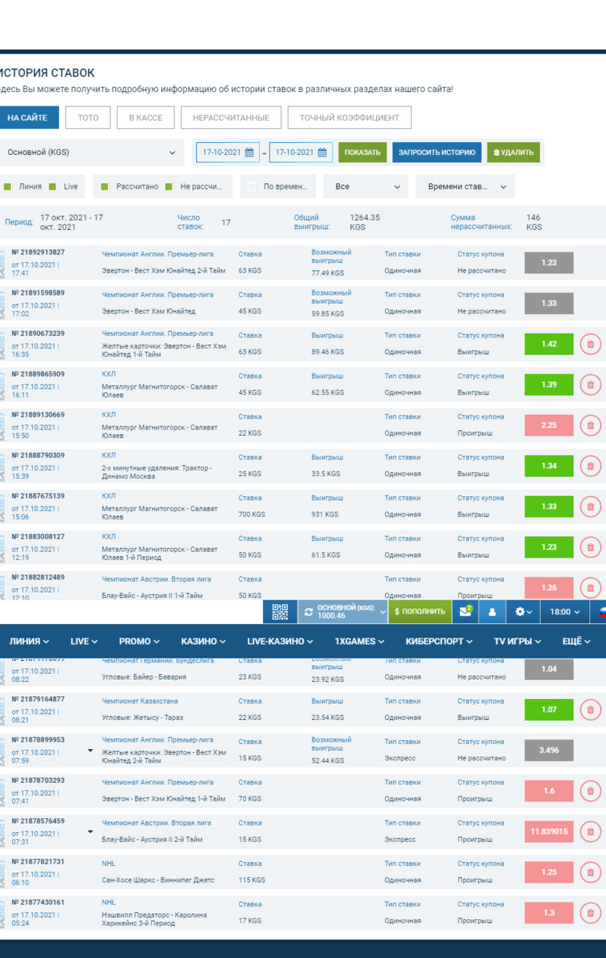Viewport: 606px width, 958px height.
Task: Delete bet № 21887675139
Action: click(590, 507)
